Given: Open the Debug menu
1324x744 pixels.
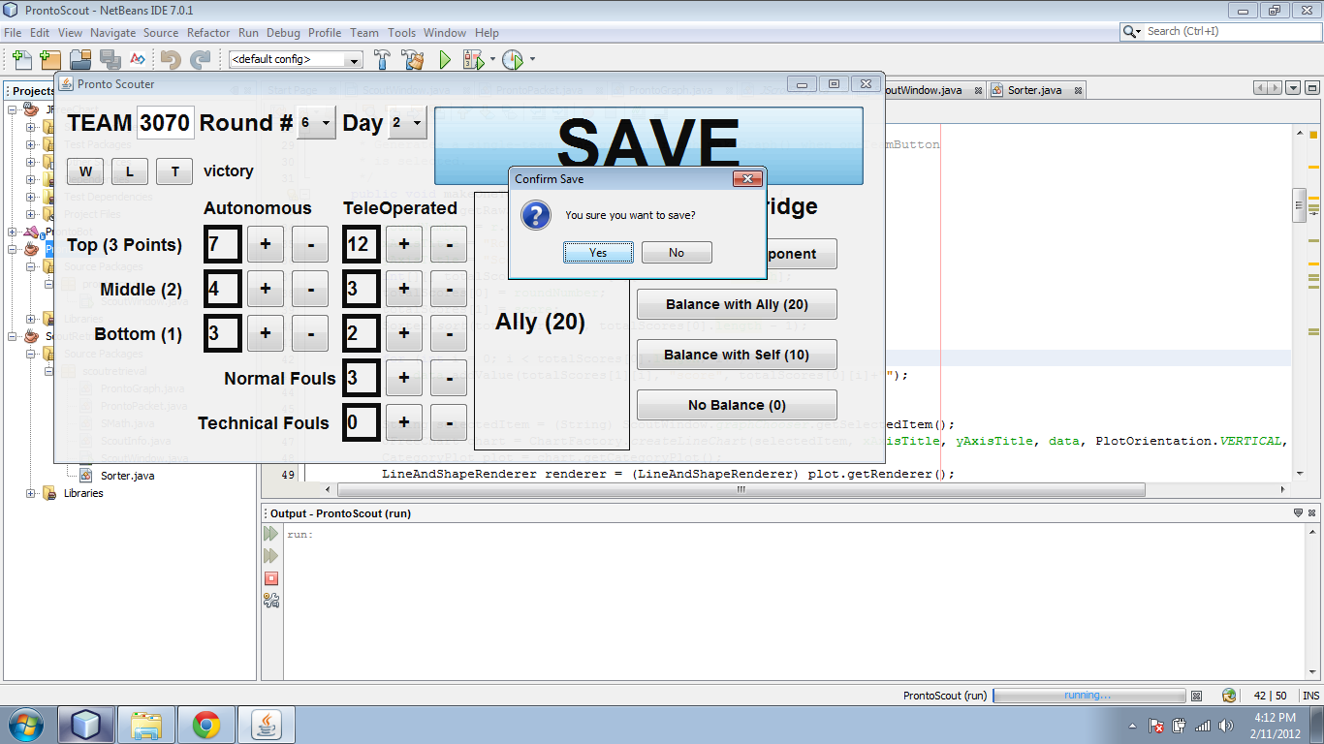Looking at the screenshot, I should point(283,32).
